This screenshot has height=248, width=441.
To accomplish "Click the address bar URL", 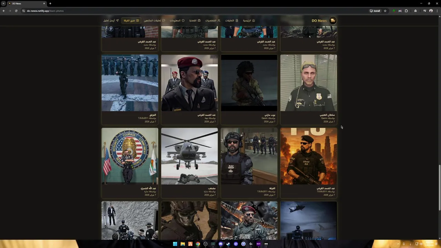I will [45, 11].
